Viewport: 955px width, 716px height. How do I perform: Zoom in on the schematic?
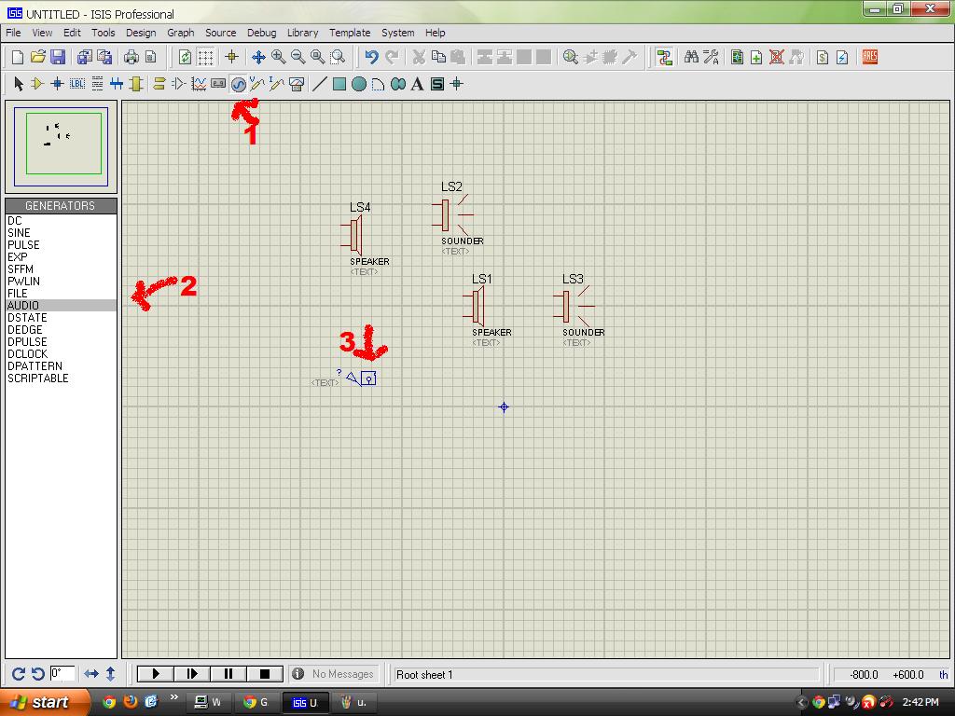click(x=278, y=57)
